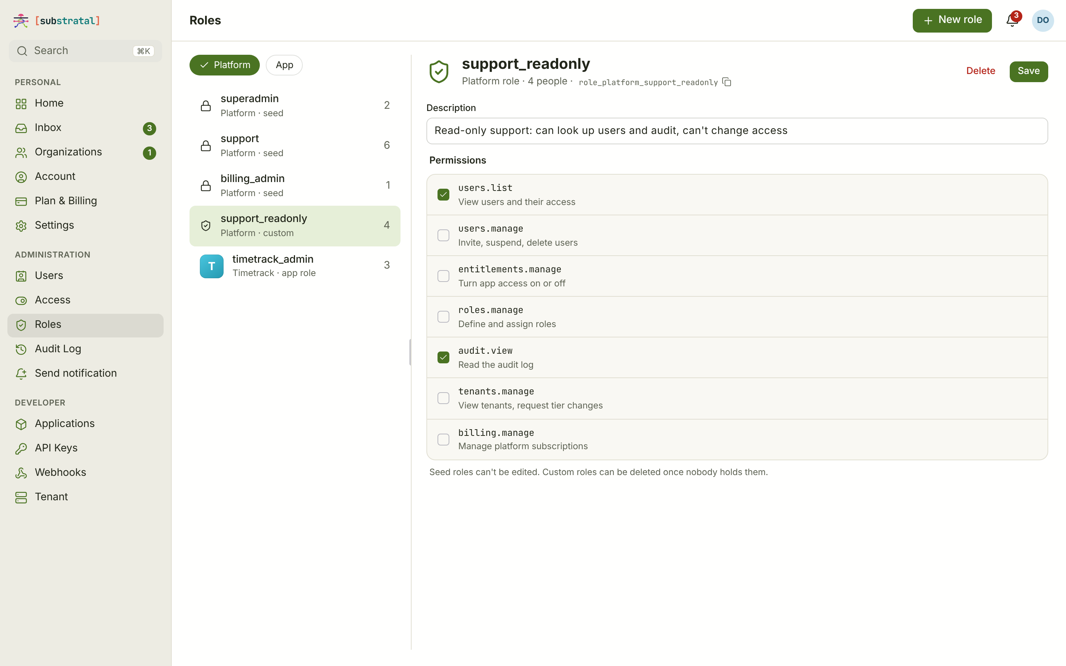Click the Webhooks icon in sidebar
1066x666 pixels.
click(21, 472)
